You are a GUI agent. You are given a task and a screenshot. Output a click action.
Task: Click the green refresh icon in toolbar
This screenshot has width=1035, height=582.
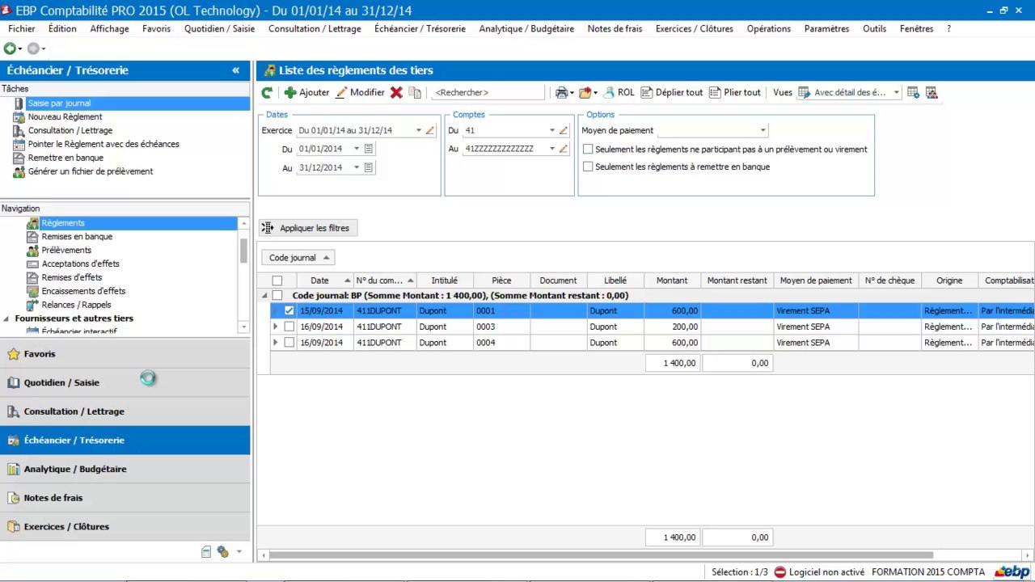point(267,93)
